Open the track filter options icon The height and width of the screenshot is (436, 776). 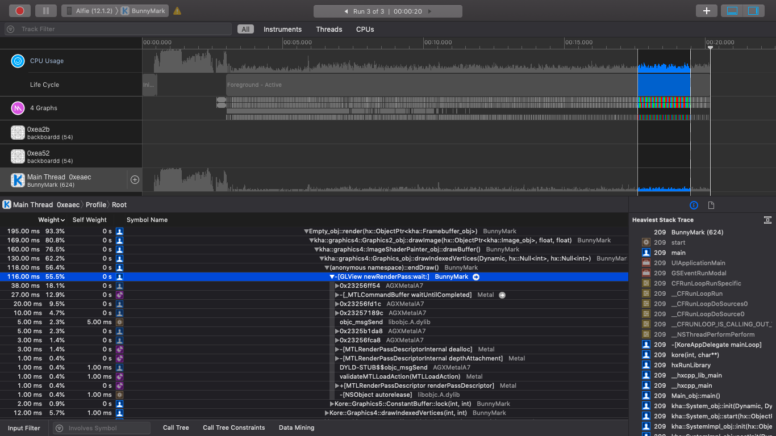11,29
